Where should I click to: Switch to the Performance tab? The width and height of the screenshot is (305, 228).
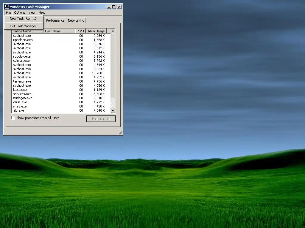(55, 20)
